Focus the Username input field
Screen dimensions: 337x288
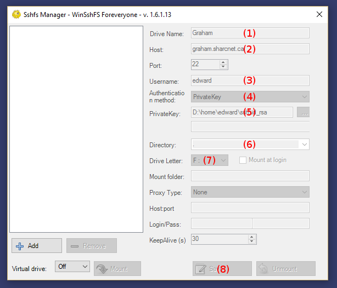250,80
